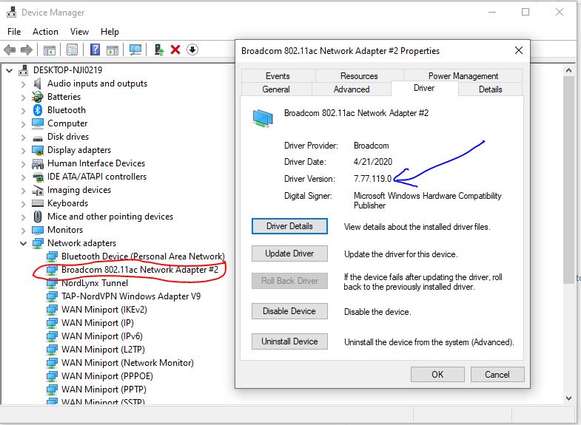Click the Update Driver button
The height and width of the screenshot is (425, 581).
(x=289, y=254)
